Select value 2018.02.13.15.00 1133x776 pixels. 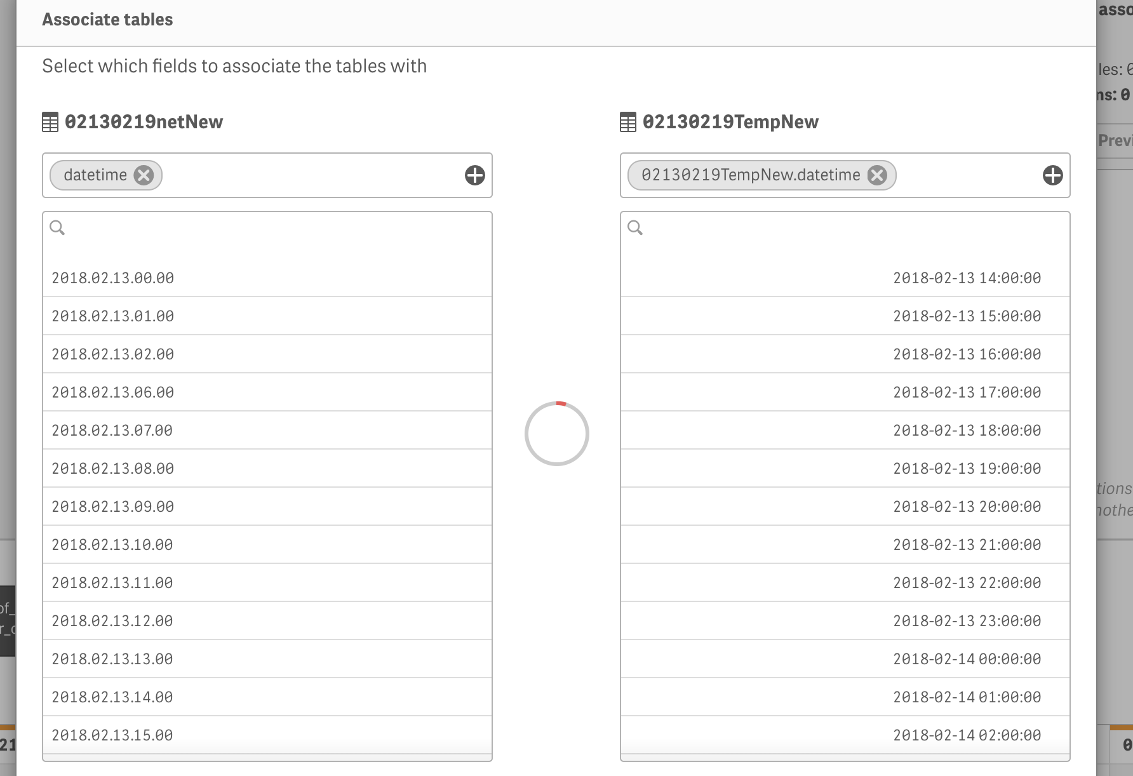point(267,735)
